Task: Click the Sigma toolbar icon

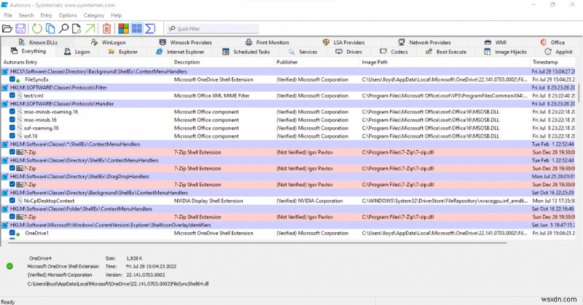Action: 150,28
